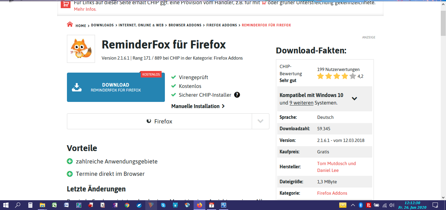Open the volume speaker tray icon
This screenshot has width=446, height=210.
click(392, 205)
